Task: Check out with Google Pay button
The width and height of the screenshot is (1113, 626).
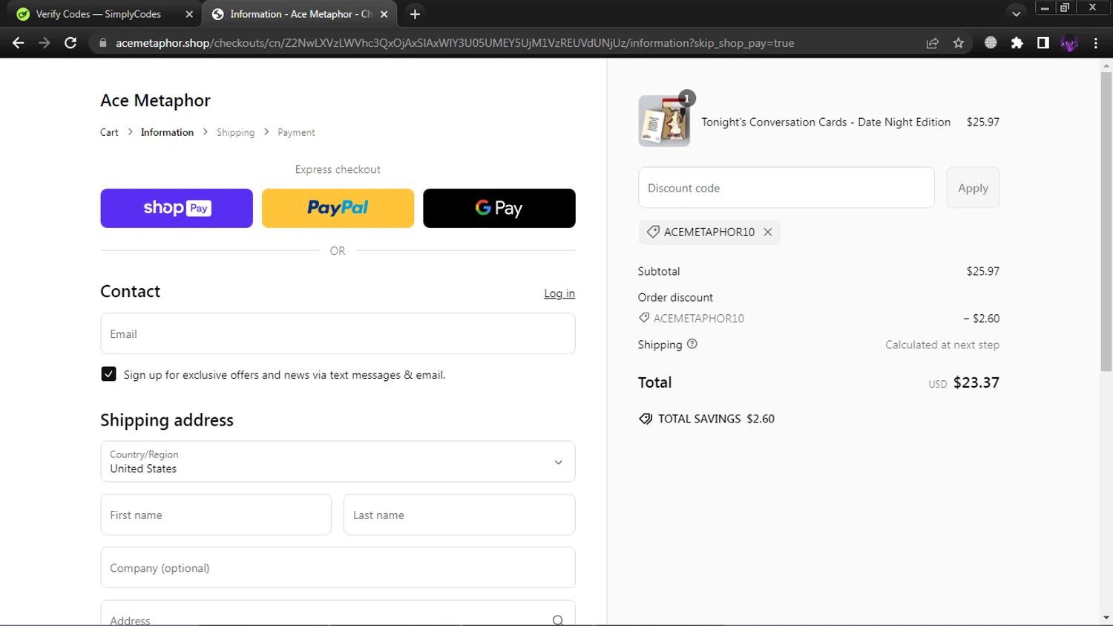Action: click(499, 208)
